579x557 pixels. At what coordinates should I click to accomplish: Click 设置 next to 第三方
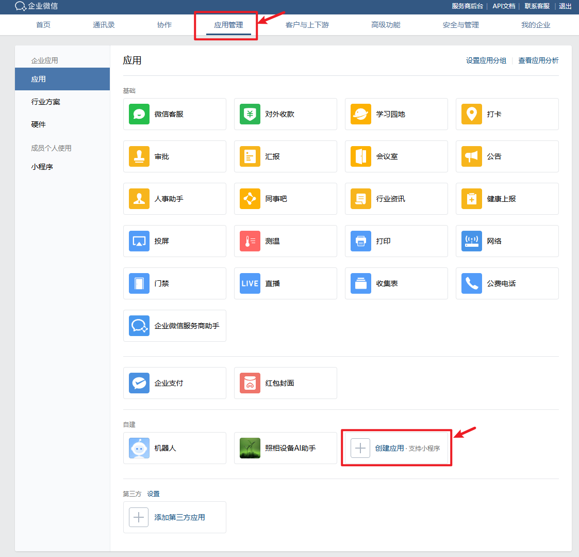pos(153,494)
